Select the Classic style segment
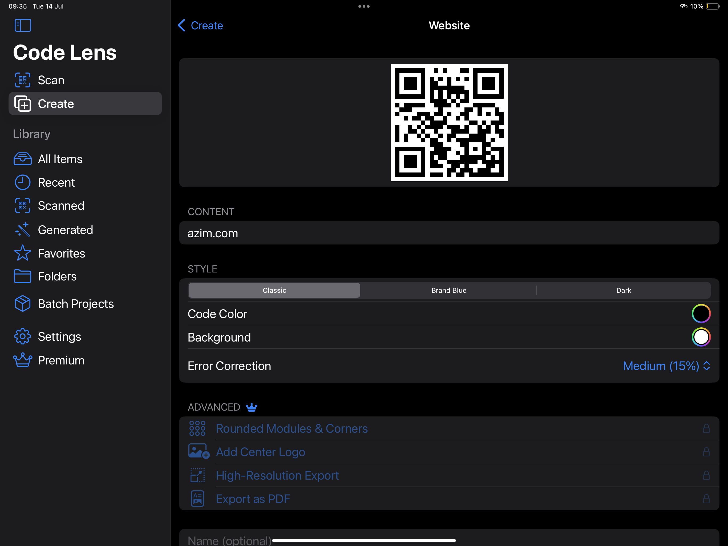 point(274,290)
